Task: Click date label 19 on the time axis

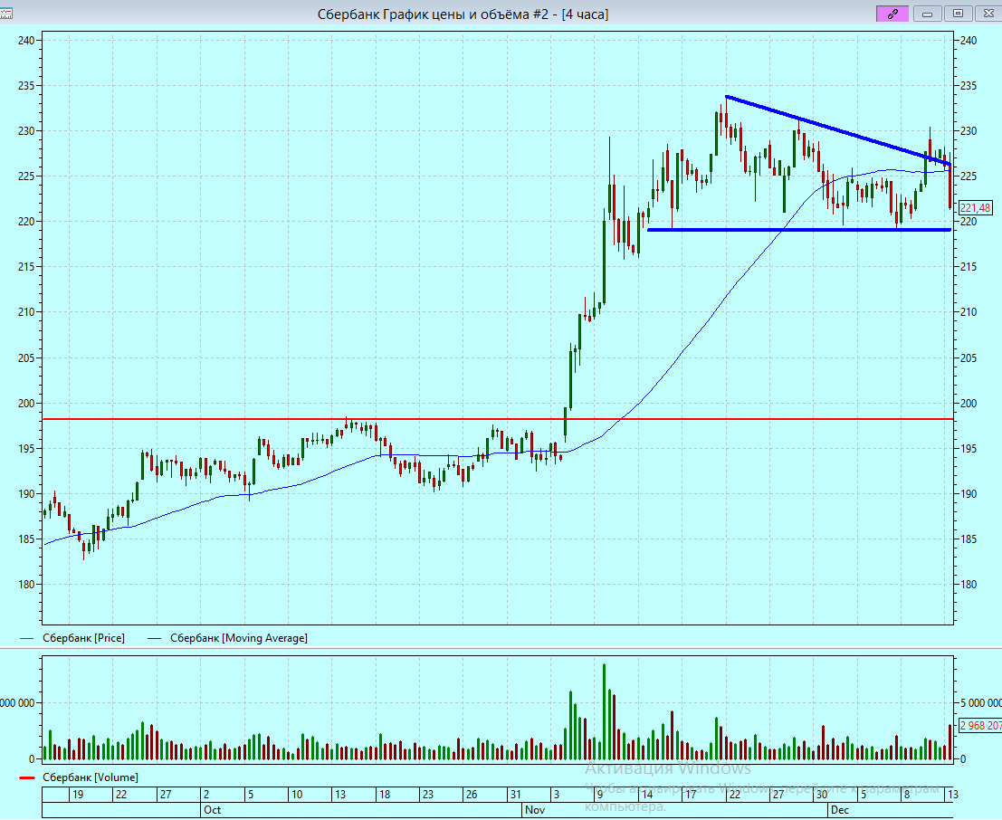Action: (77, 795)
